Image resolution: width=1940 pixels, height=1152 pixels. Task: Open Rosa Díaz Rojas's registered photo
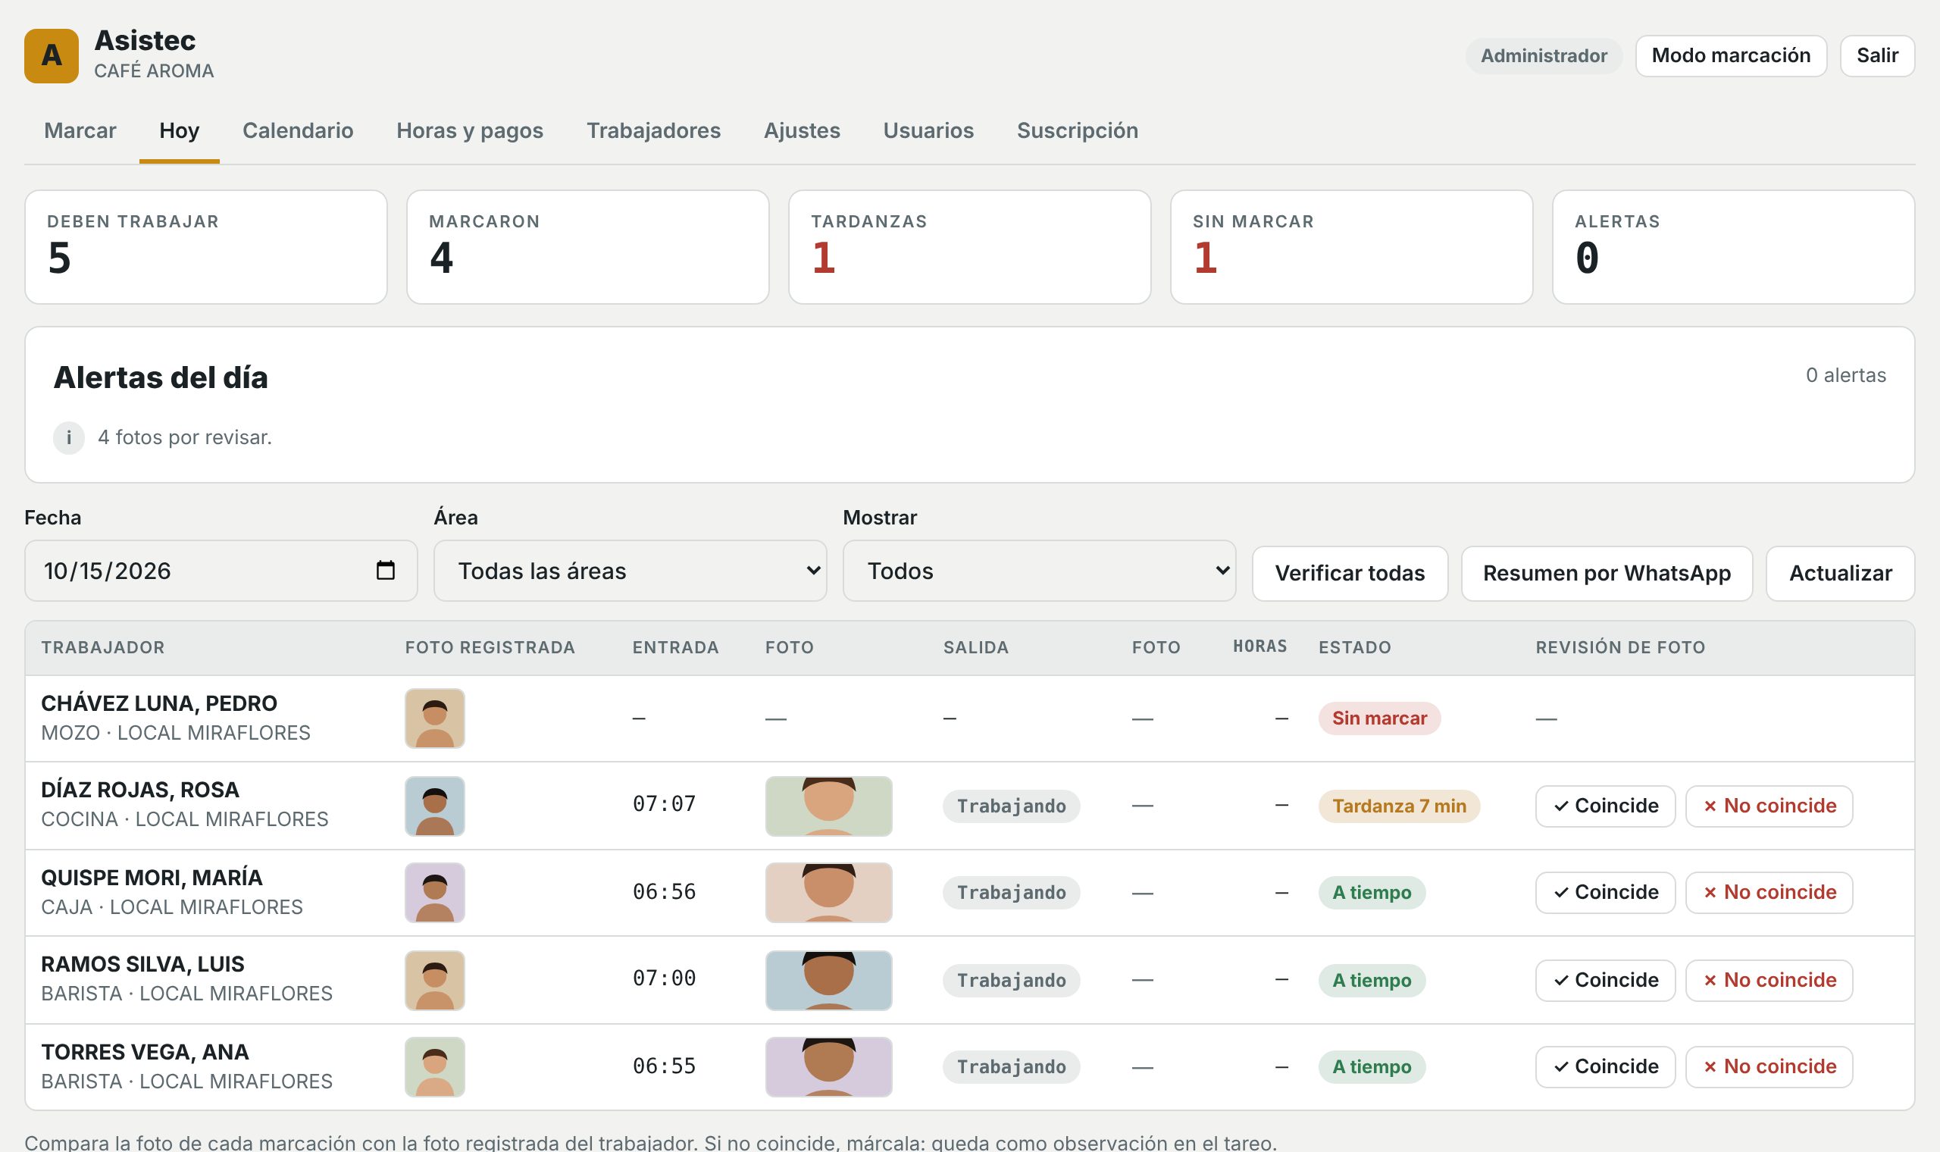[434, 806]
